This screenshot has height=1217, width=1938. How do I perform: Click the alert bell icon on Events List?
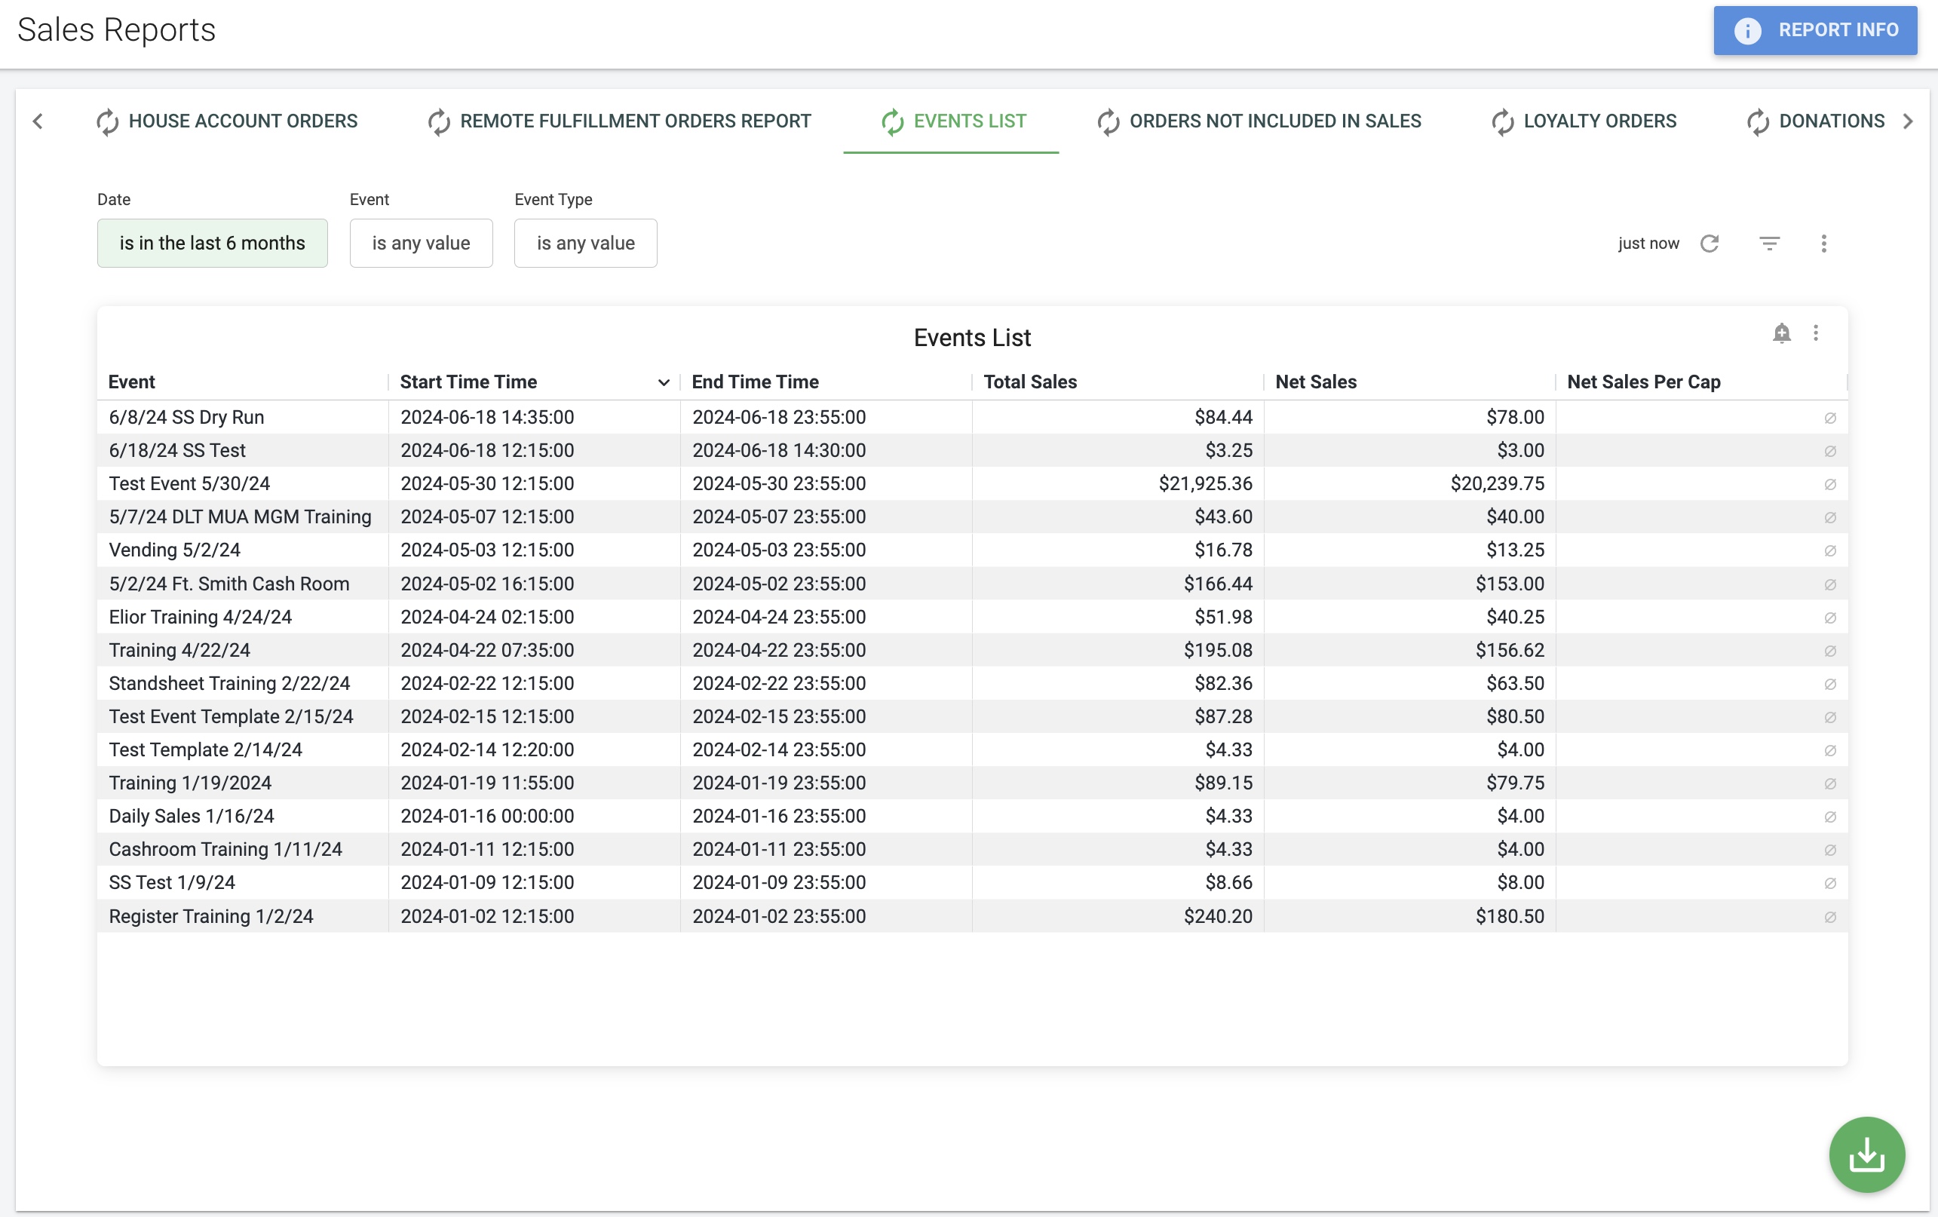click(x=1782, y=333)
